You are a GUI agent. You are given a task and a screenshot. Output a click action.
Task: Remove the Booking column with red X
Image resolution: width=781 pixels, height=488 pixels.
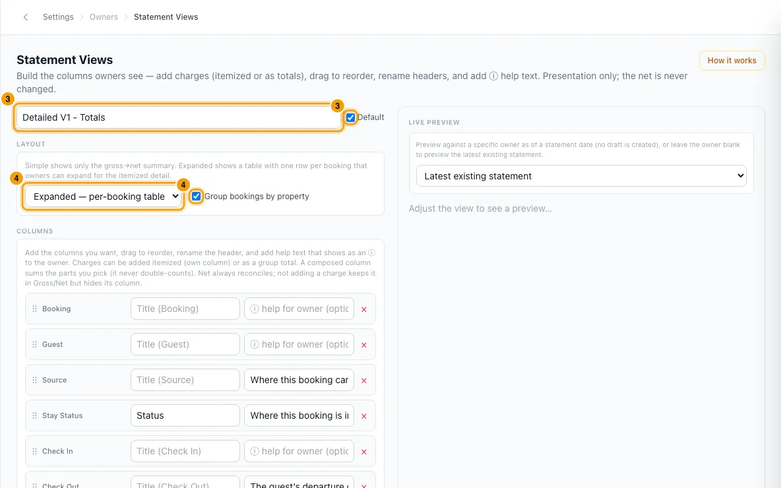coord(364,309)
